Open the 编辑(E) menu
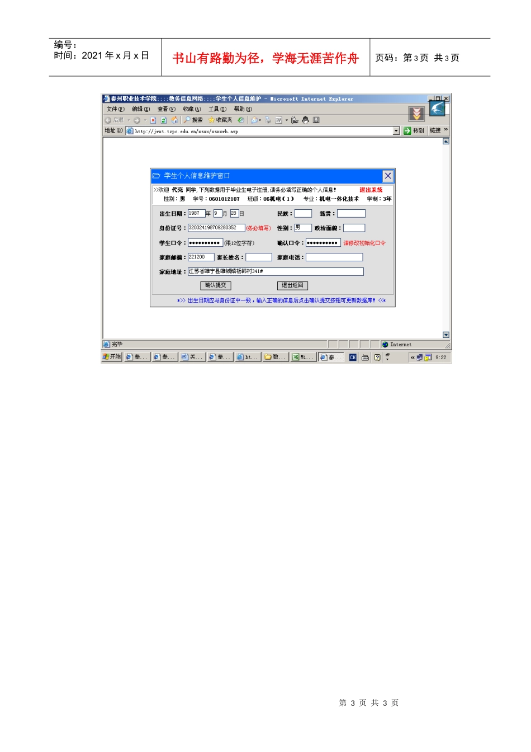The image size is (531, 752). click(141, 109)
